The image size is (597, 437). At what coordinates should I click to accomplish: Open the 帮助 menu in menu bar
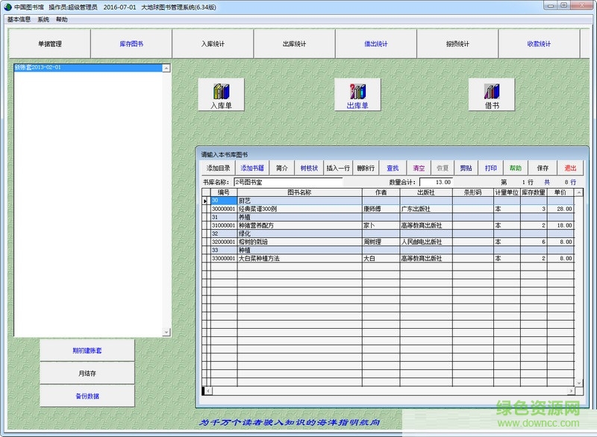point(61,19)
